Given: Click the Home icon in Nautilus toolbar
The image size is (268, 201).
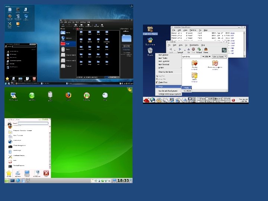Looking at the screenshot, I should click(x=206, y=49).
